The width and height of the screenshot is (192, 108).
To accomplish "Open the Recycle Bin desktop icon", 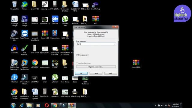I will (x=14, y=5).
